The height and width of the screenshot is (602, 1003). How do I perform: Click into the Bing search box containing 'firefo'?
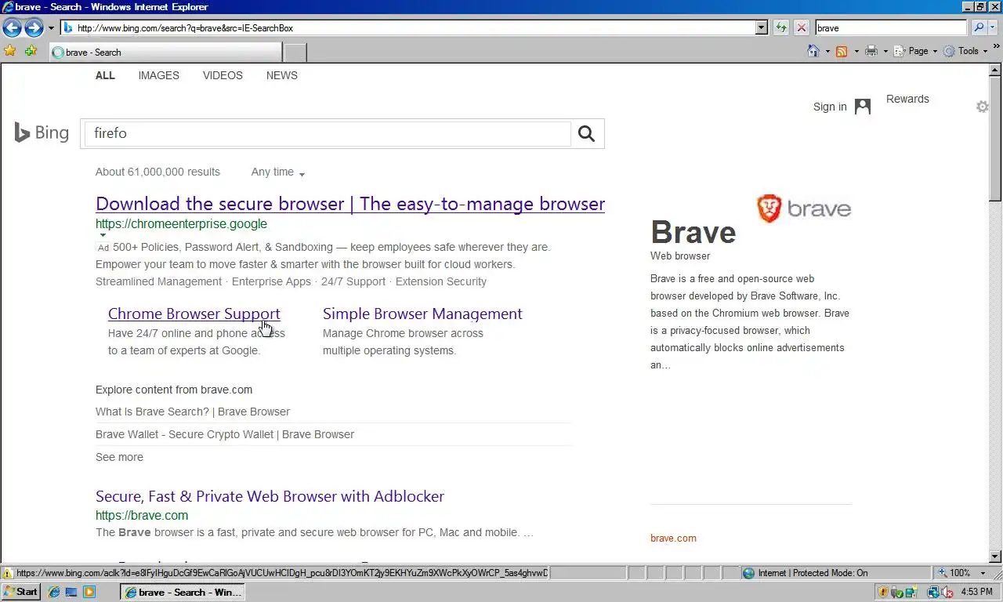pos(328,133)
